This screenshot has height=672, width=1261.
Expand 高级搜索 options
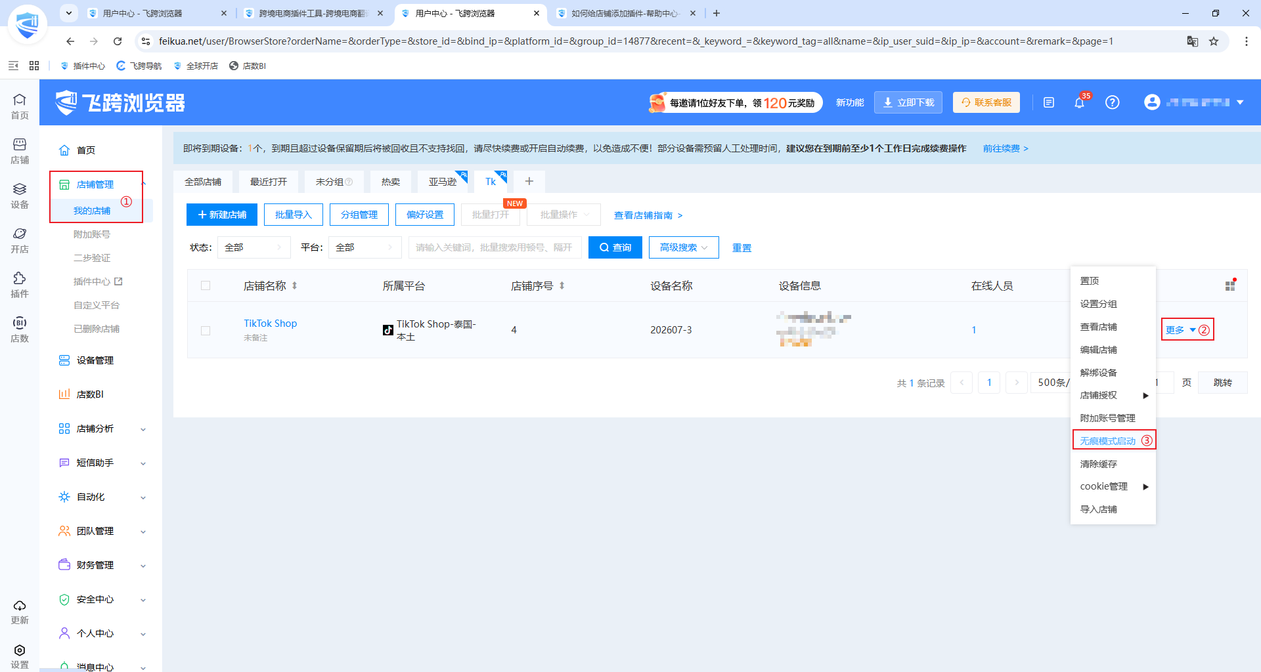coord(684,247)
